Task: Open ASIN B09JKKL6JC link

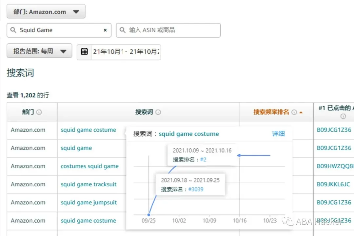Action: [x=333, y=184]
